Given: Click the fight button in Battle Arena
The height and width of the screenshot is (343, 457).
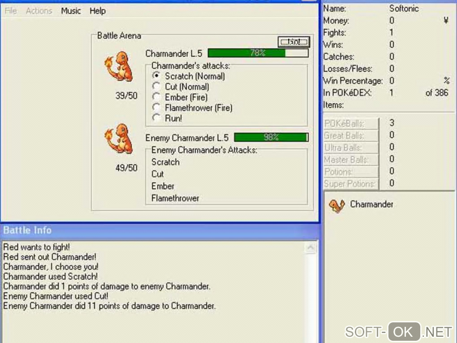Looking at the screenshot, I should point(294,42).
